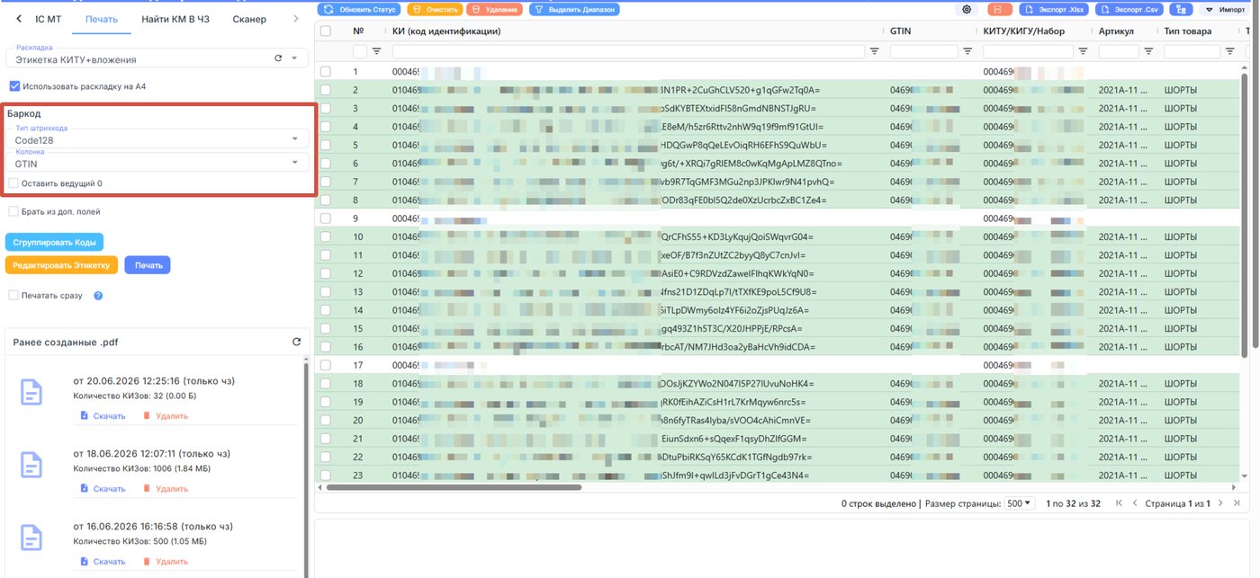Open help icon next to Печатать сразу

click(98, 295)
